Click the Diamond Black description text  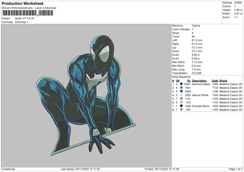point(201,84)
